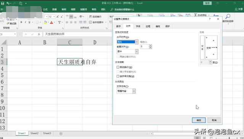Click the decrease font size icon
This screenshot has width=244, height=139.
62,16
